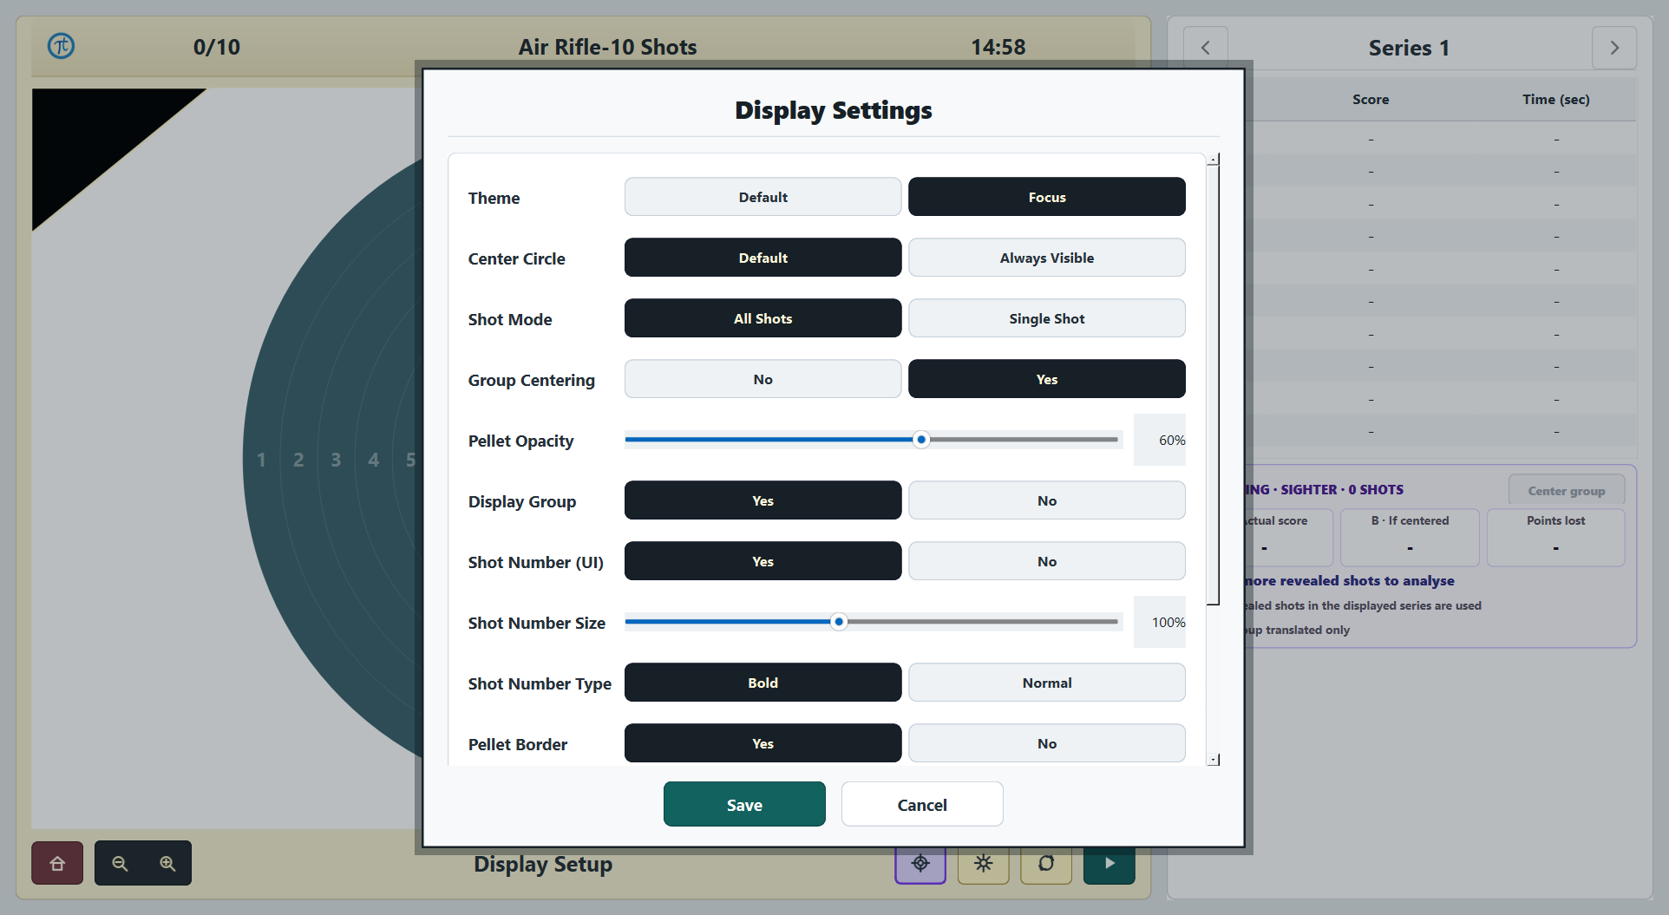This screenshot has width=1669, height=915.
Task: Set Center Circle to Default
Action: point(763,258)
